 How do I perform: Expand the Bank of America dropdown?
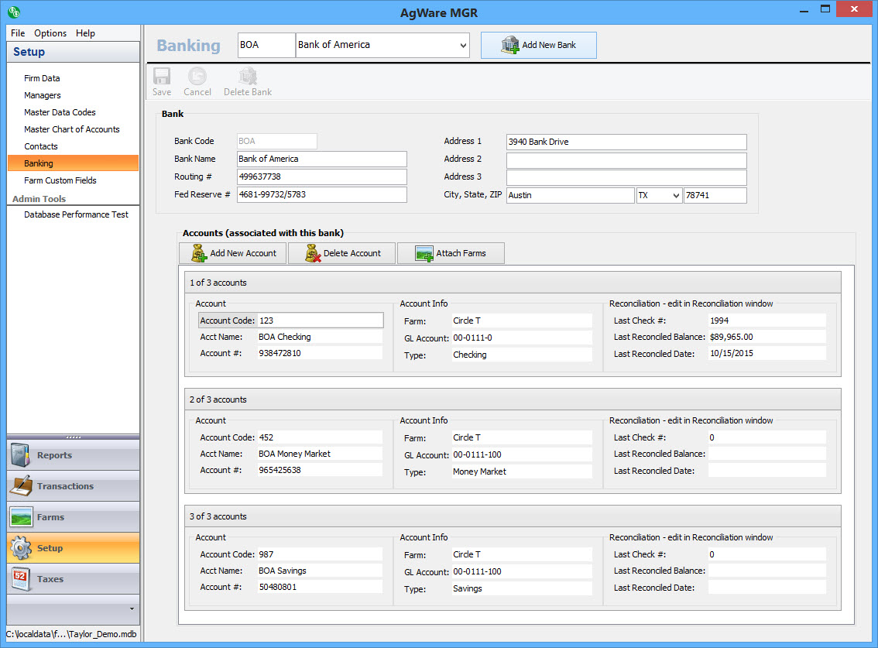pyautogui.click(x=463, y=45)
